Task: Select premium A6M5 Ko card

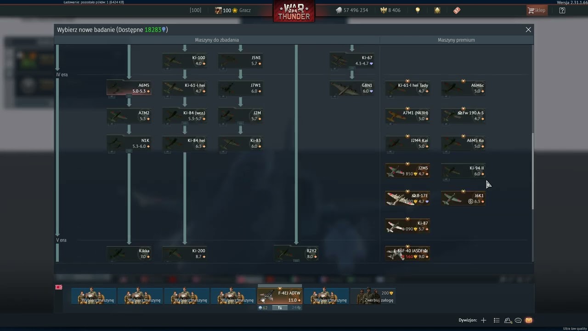Action: pyautogui.click(x=463, y=143)
